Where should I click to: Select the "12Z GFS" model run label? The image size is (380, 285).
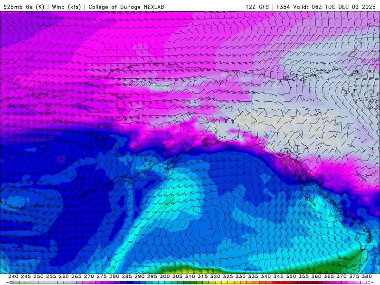257,7
